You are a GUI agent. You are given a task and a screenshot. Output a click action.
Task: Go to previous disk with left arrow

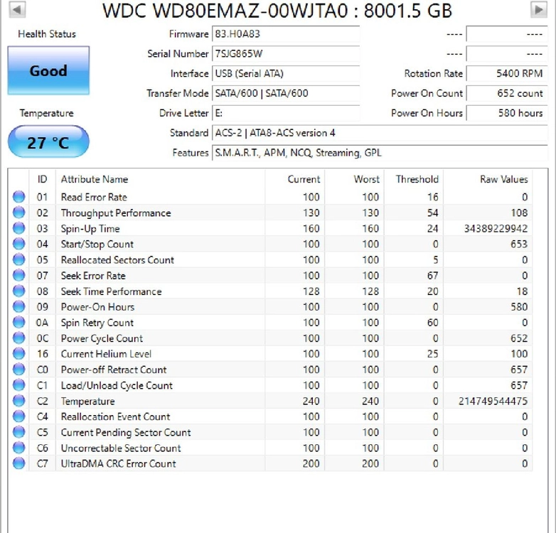click(x=16, y=9)
